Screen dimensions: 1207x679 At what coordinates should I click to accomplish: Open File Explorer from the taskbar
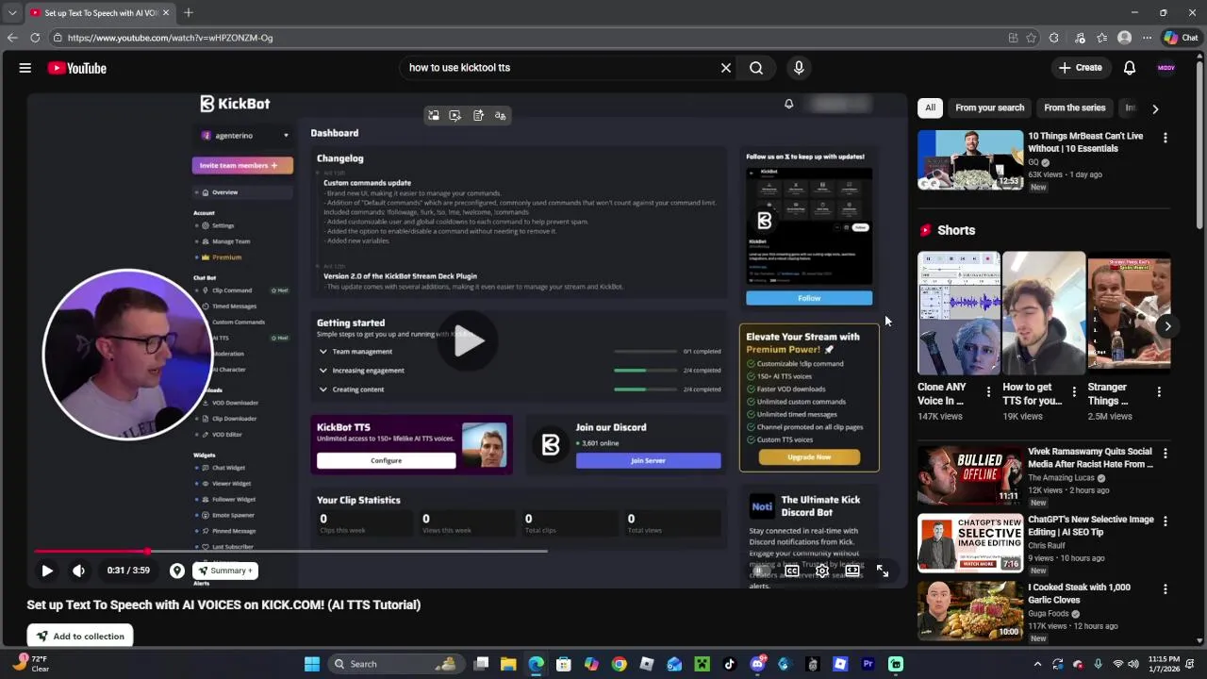coord(508,664)
